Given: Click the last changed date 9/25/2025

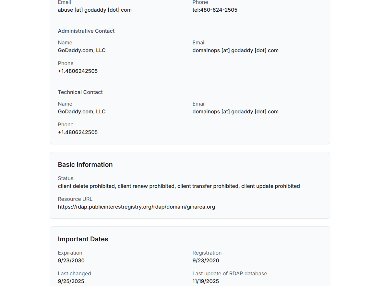Looking at the screenshot, I should (71, 281).
